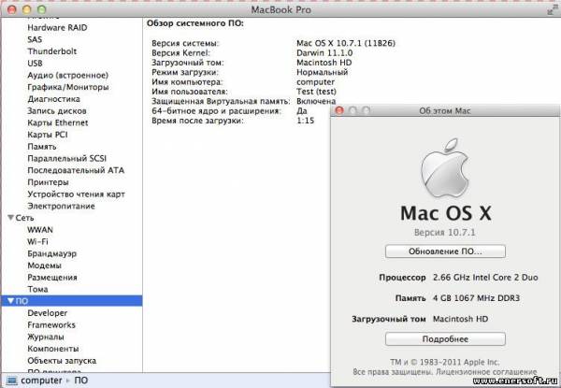
Task: Click Обзор системного ПО heading
Action: click(195, 23)
